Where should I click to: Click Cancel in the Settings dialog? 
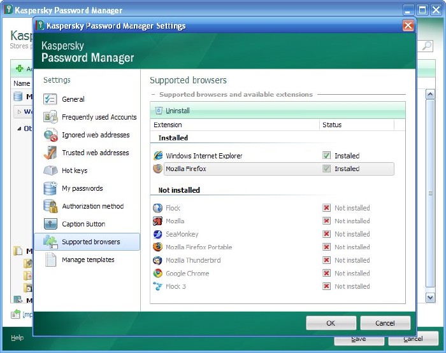pyautogui.click(x=385, y=323)
